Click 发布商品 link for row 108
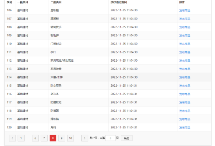This screenshot has height=146, width=215. pyautogui.click(x=185, y=27)
